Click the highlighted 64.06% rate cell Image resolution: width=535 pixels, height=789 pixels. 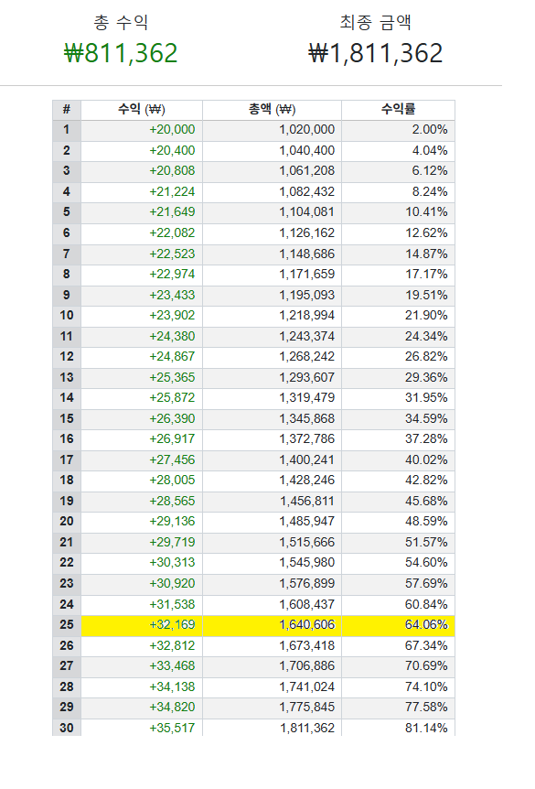(x=398, y=625)
